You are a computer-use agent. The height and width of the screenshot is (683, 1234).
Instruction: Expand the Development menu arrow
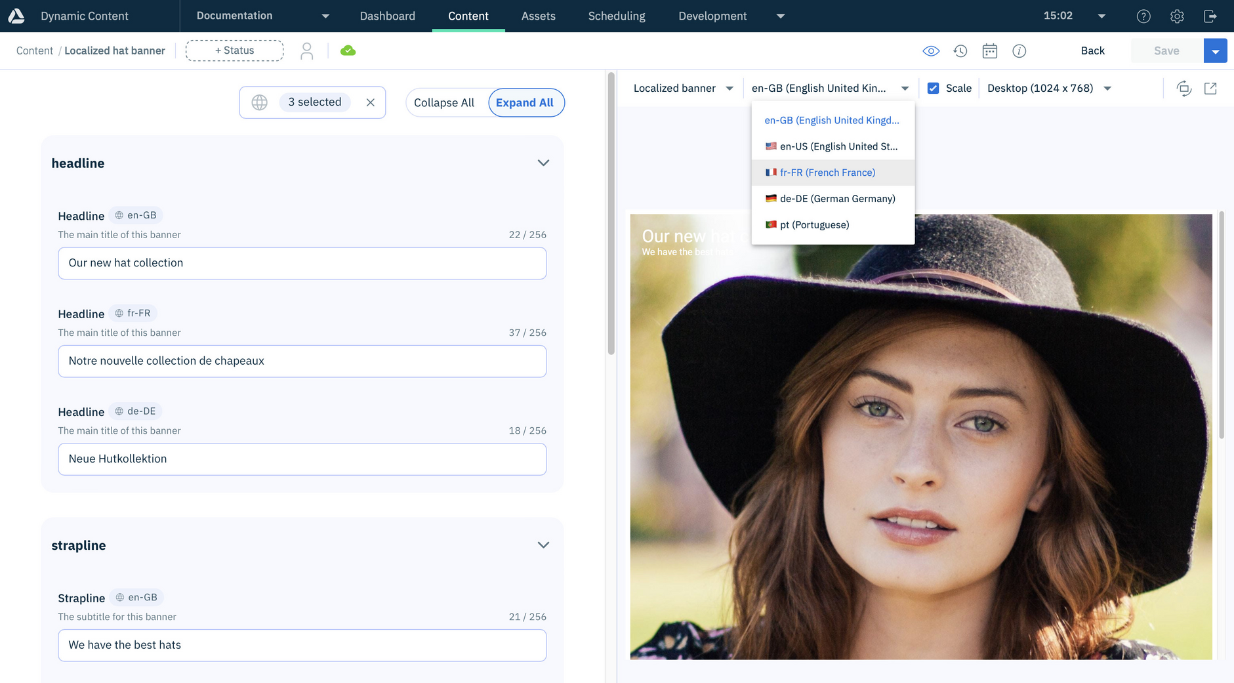[x=781, y=16]
